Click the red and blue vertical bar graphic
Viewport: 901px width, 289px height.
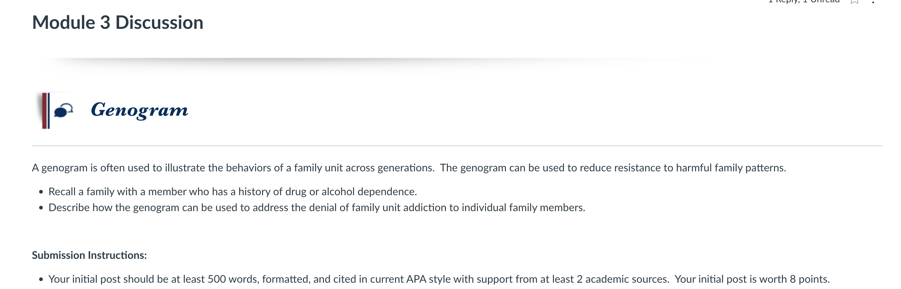(45, 111)
